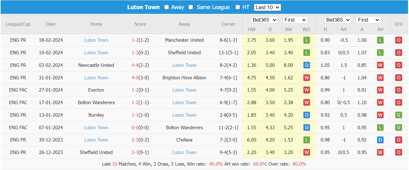Click the Score column header
The height and width of the screenshot is (170, 409).
pyautogui.click(x=140, y=24)
